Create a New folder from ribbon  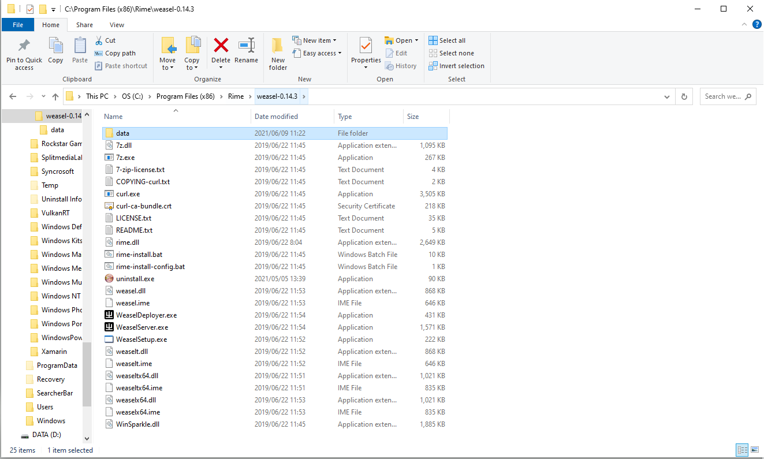click(x=278, y=54)
